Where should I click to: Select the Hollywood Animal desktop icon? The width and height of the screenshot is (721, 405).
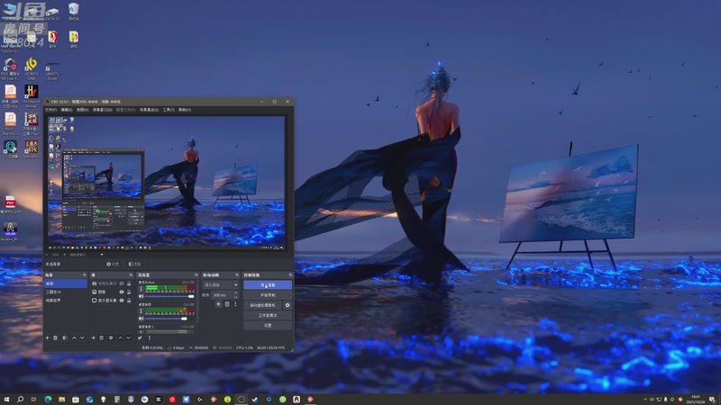click(x=32, y=95)
